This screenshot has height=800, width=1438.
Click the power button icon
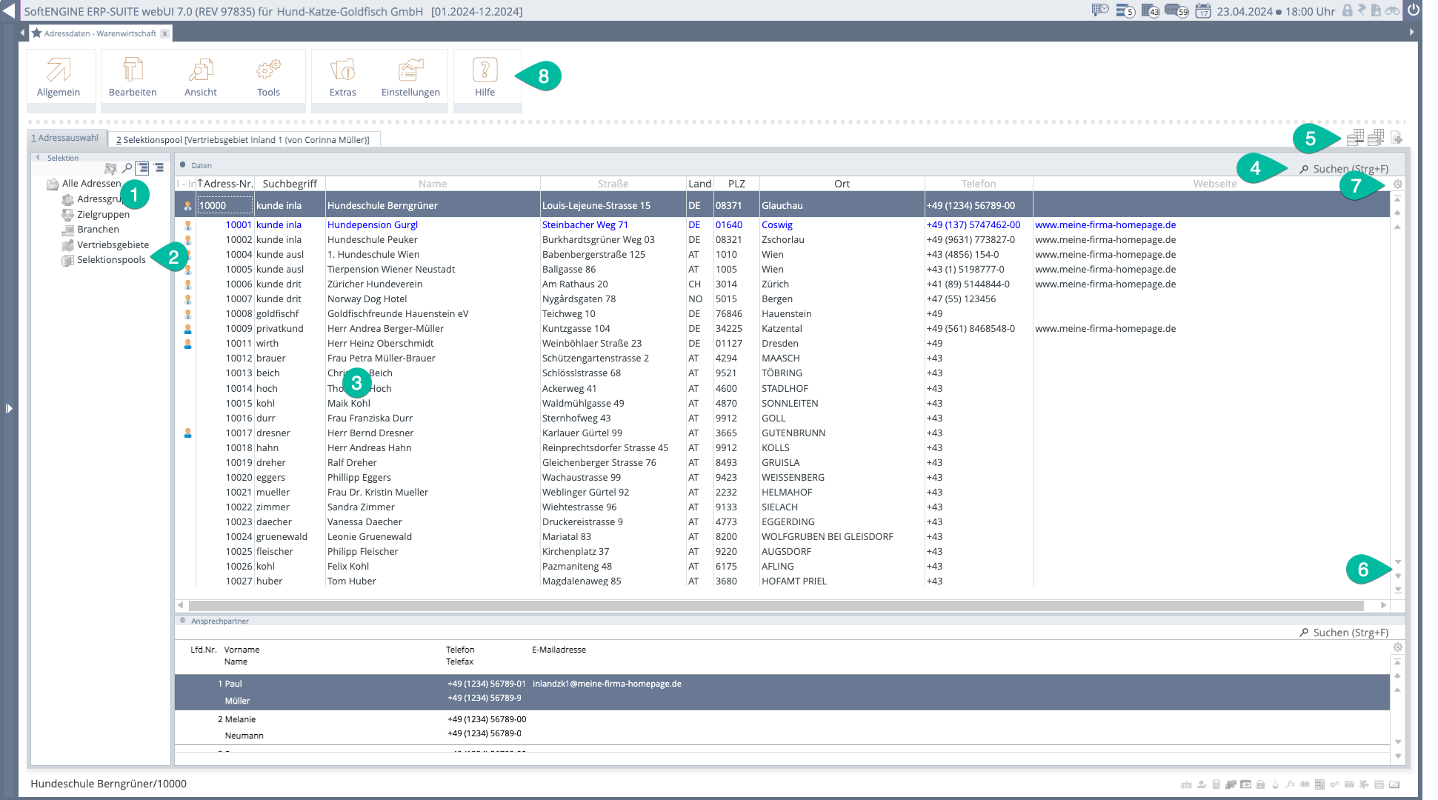pyautogui.click(x=1414, y=10)
